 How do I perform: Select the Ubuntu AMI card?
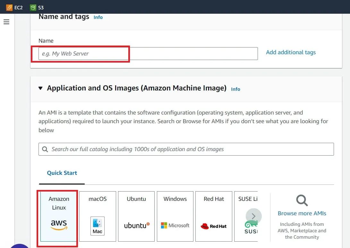click(136, 216)
